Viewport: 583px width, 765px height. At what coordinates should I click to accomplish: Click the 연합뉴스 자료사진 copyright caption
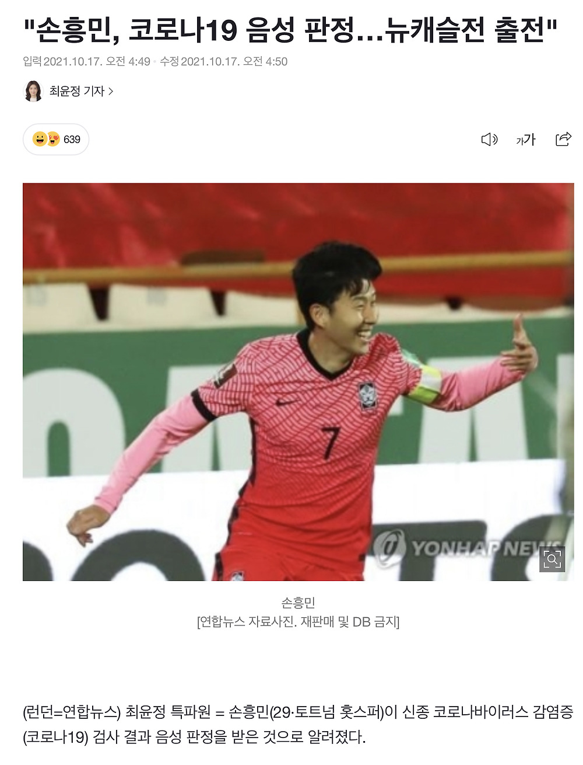click(298, 621)
